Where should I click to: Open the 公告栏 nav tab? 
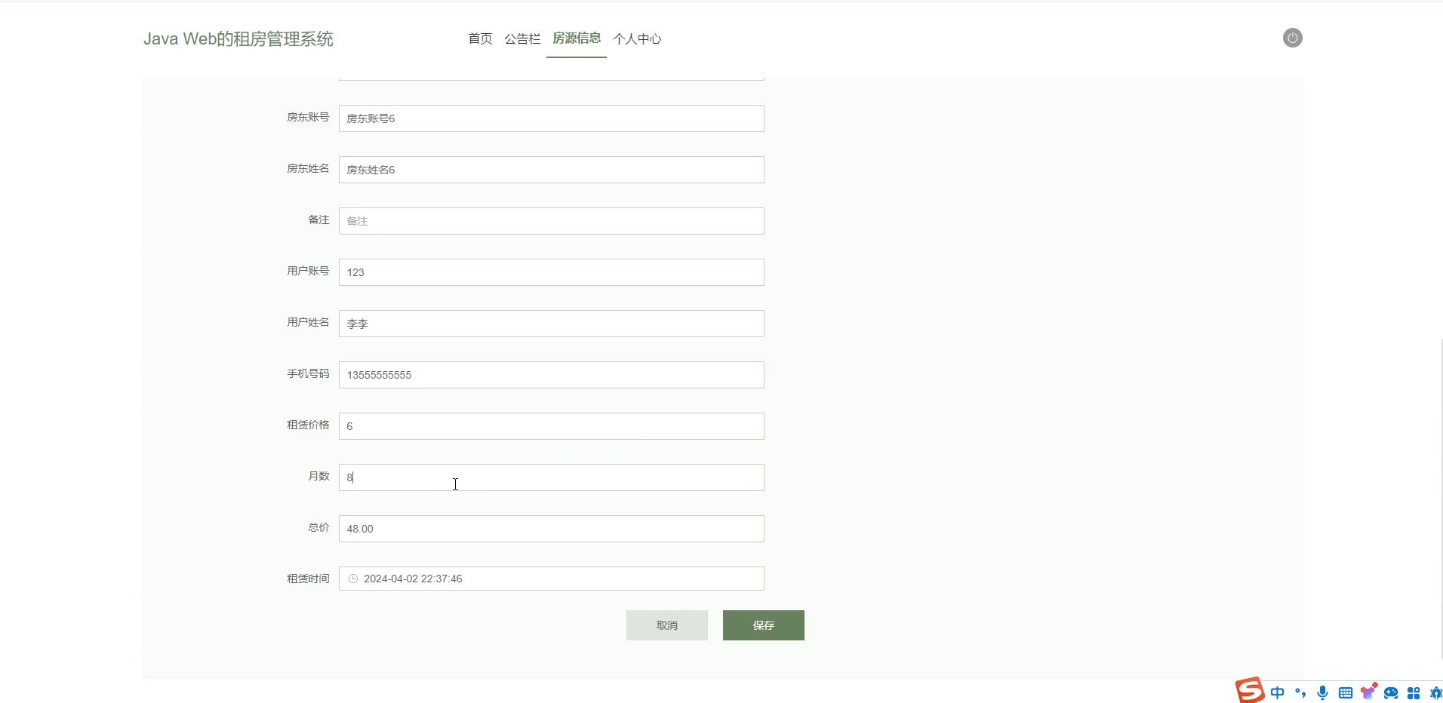pyautogui.click(x=522, y=38)
